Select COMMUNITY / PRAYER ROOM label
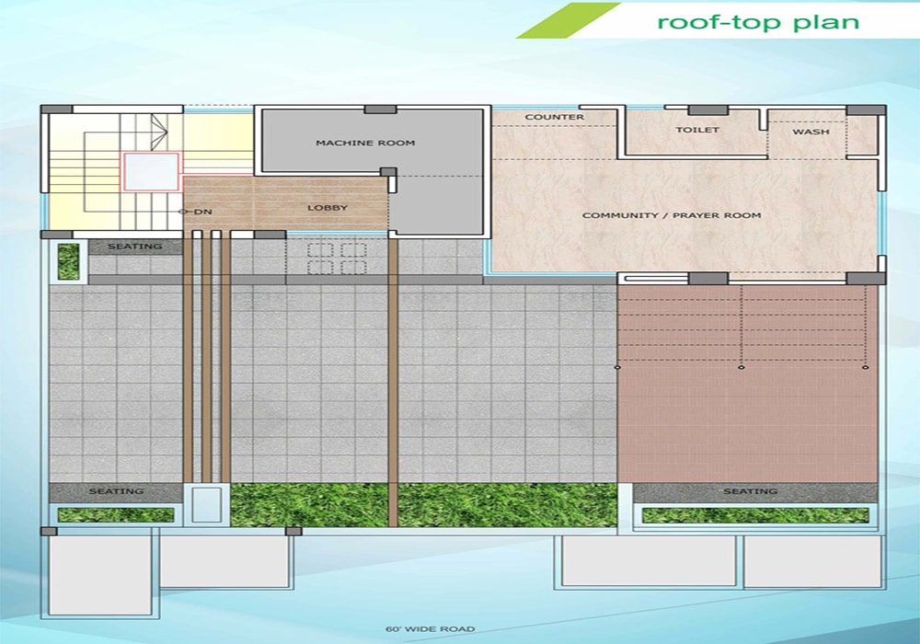Screen dimensions: 920x644 pyautogui.click(x=672, y=215)
